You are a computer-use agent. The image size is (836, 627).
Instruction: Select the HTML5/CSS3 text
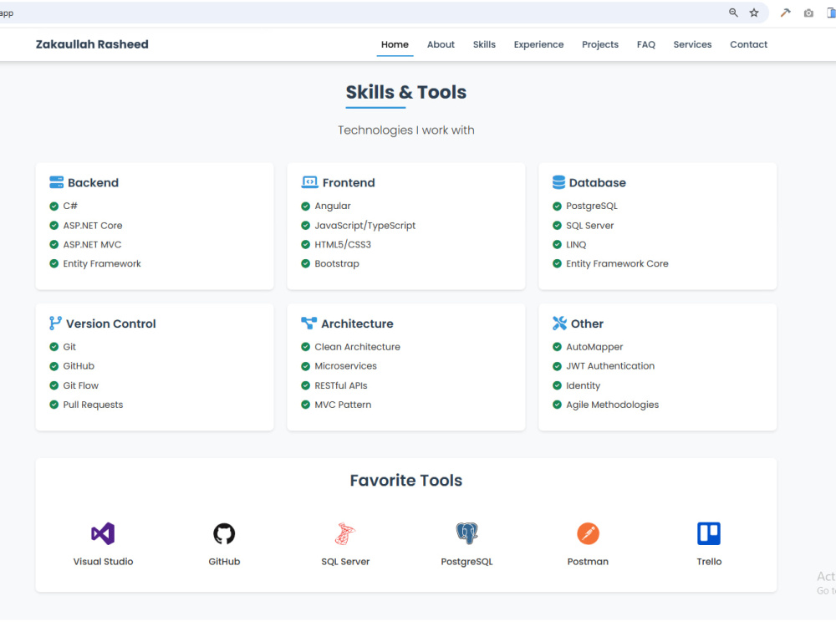pyautogui.click(x=342, y=245)
